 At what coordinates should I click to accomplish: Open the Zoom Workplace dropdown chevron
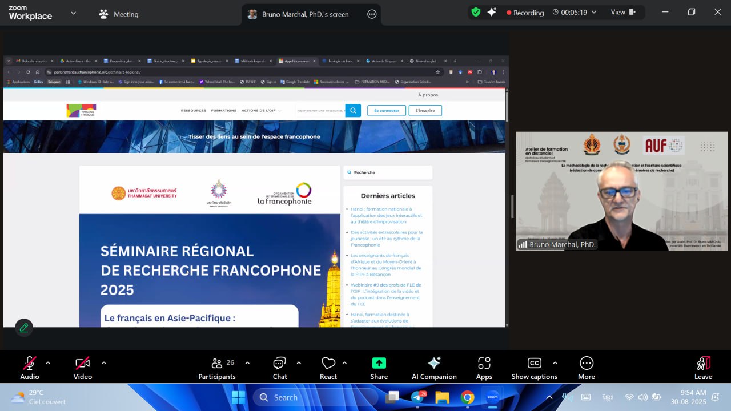73,13
